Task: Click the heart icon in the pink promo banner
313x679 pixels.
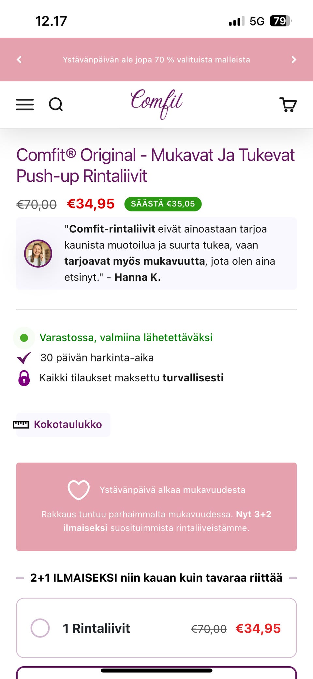Action: [x=79, y=489]
